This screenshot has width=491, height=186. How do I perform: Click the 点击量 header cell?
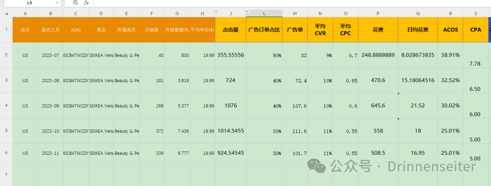(x=231, y=30)
